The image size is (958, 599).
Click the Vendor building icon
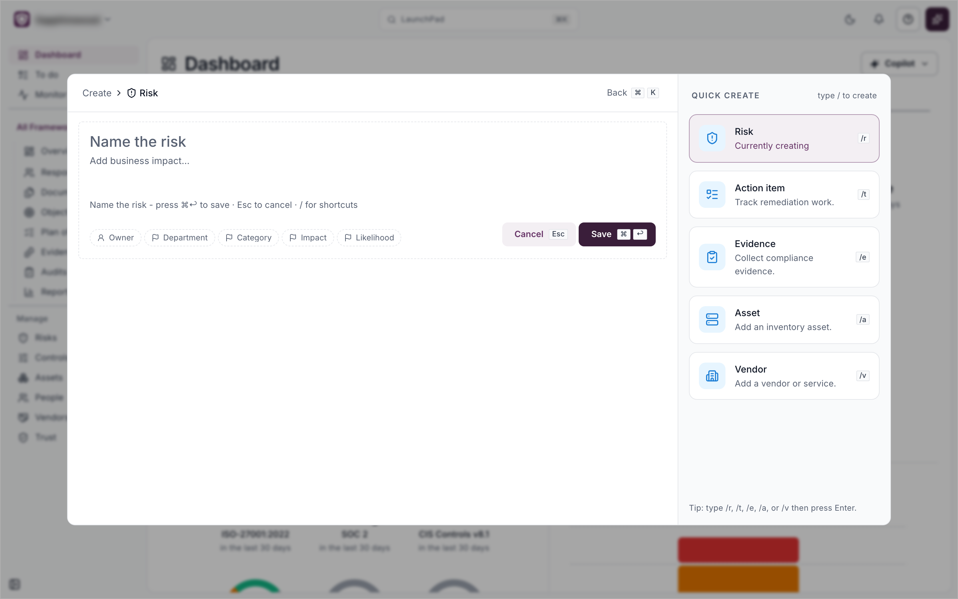pos(712,376)
